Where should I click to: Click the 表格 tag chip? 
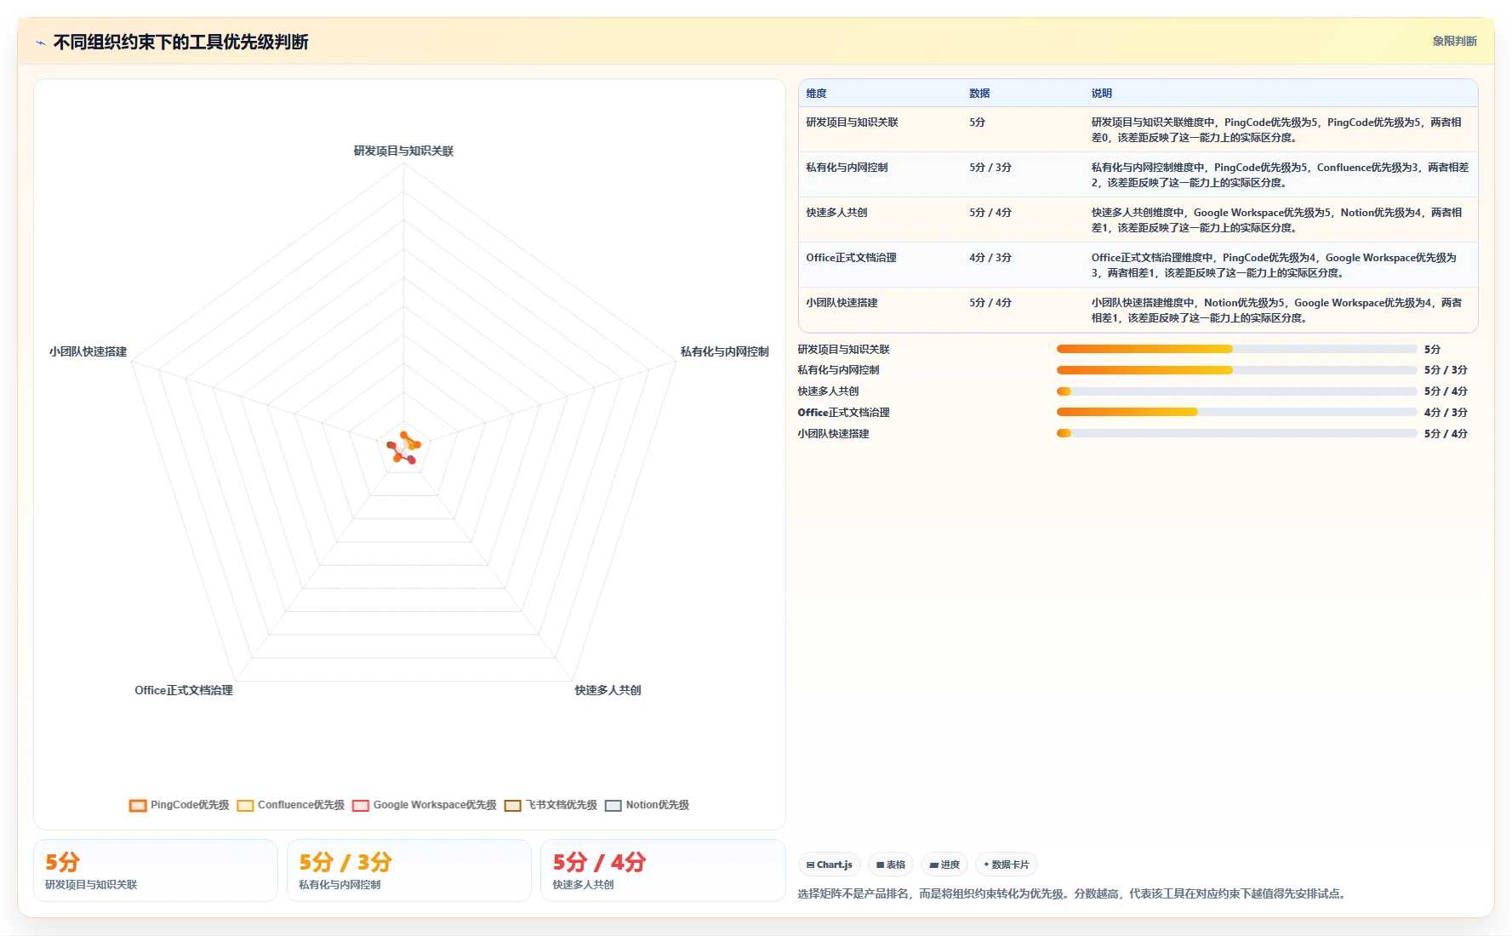pos(891,865)
